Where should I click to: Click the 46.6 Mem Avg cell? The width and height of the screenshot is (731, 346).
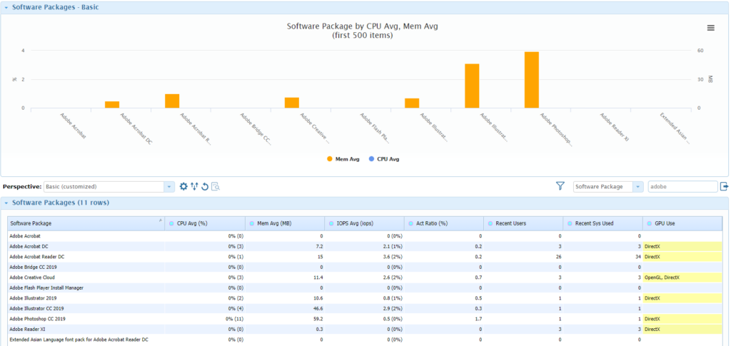[285, 308]
